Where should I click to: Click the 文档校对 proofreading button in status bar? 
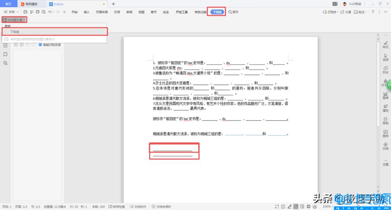coord(138,207)
